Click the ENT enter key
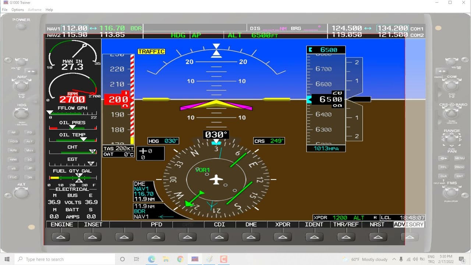The height and width of the screenshot is (265, 471). tap(460, 176)
